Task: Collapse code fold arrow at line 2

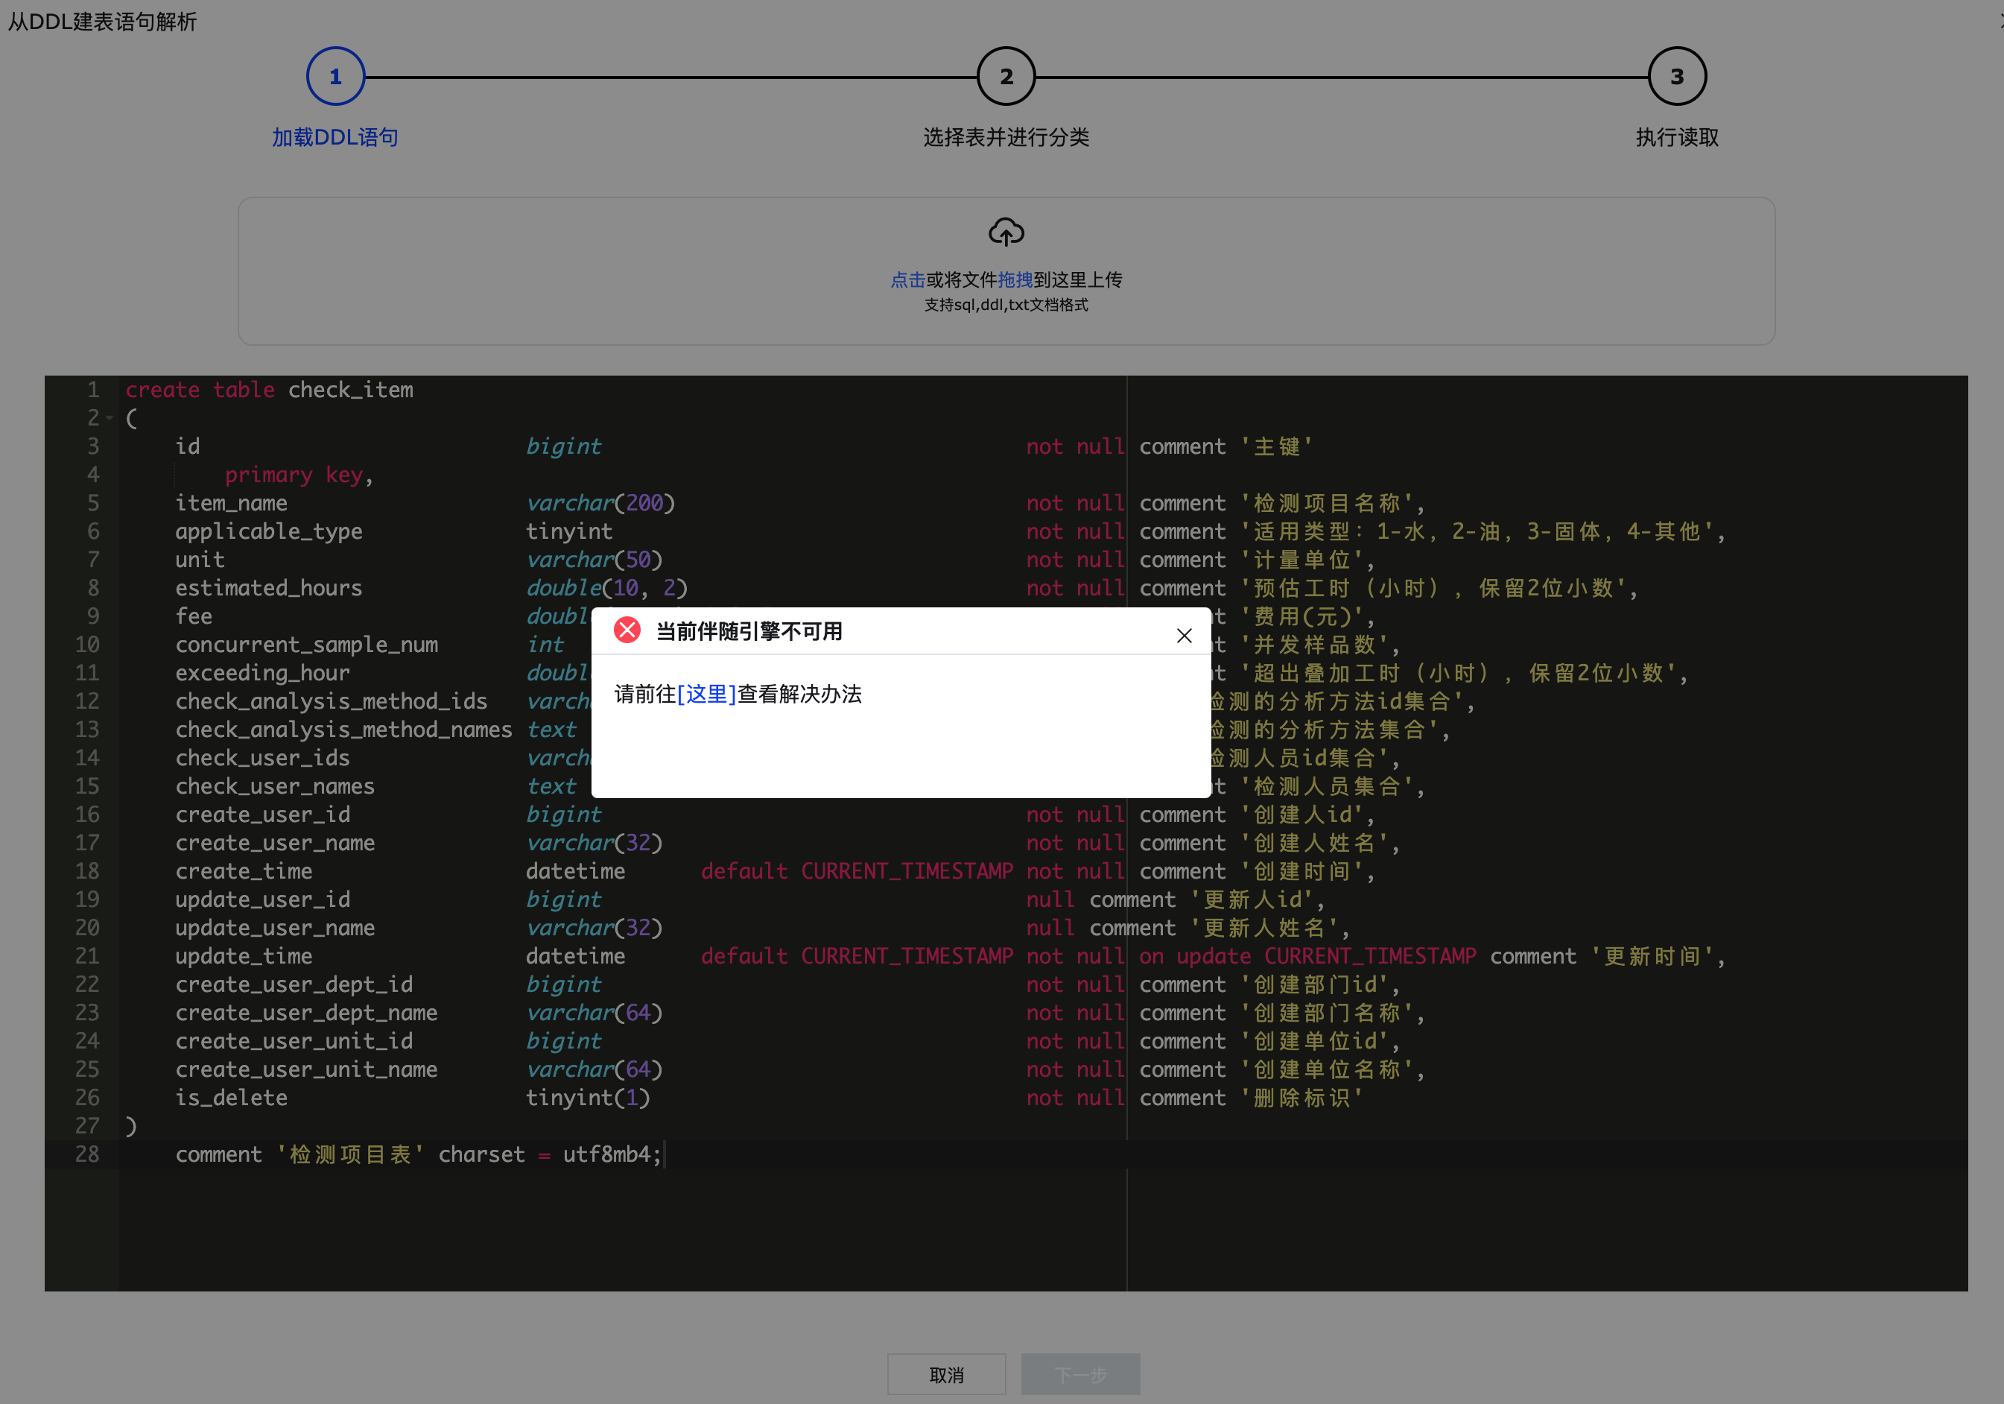Action: click(x=110, y=418)
